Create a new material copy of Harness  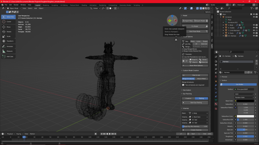coord(248,72)
